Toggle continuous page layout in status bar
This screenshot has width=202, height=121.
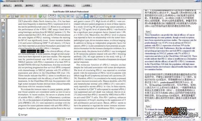click(123, 119)
